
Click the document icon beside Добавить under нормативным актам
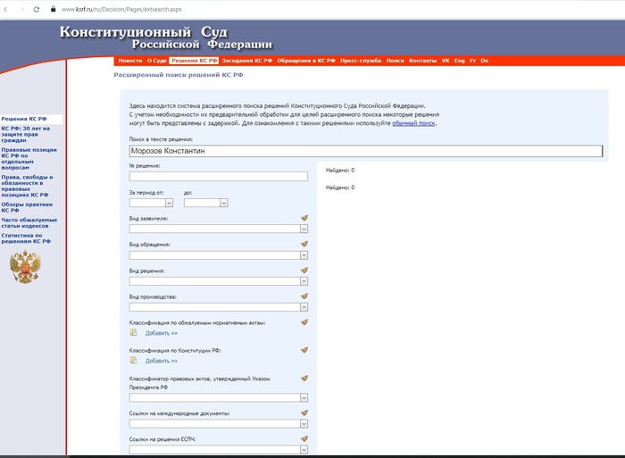click(x=134, y=332)
